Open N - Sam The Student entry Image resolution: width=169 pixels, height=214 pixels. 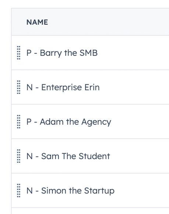tap(68, 156)
